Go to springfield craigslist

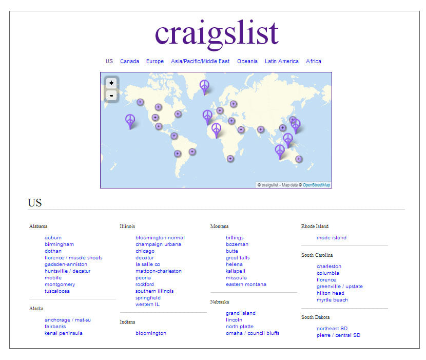pyautogui.click(x=148, y=298)
